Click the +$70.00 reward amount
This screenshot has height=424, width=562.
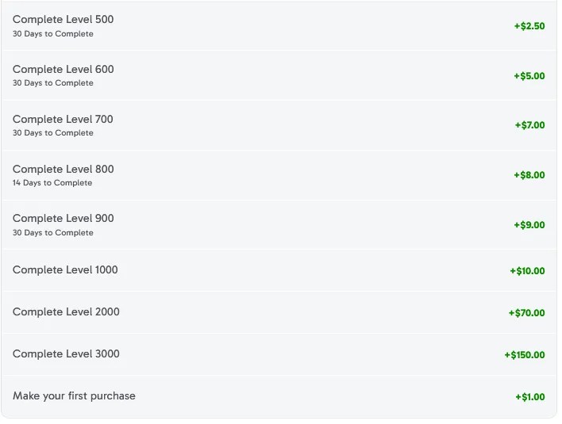pos(526,313)
